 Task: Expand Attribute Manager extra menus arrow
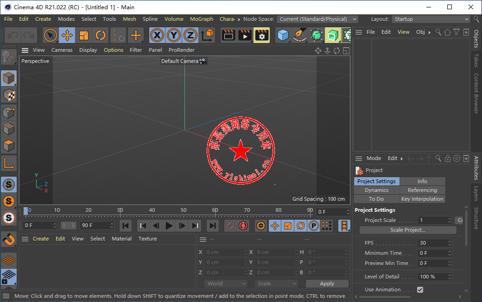pyautogui.click(x=401, y=159)
